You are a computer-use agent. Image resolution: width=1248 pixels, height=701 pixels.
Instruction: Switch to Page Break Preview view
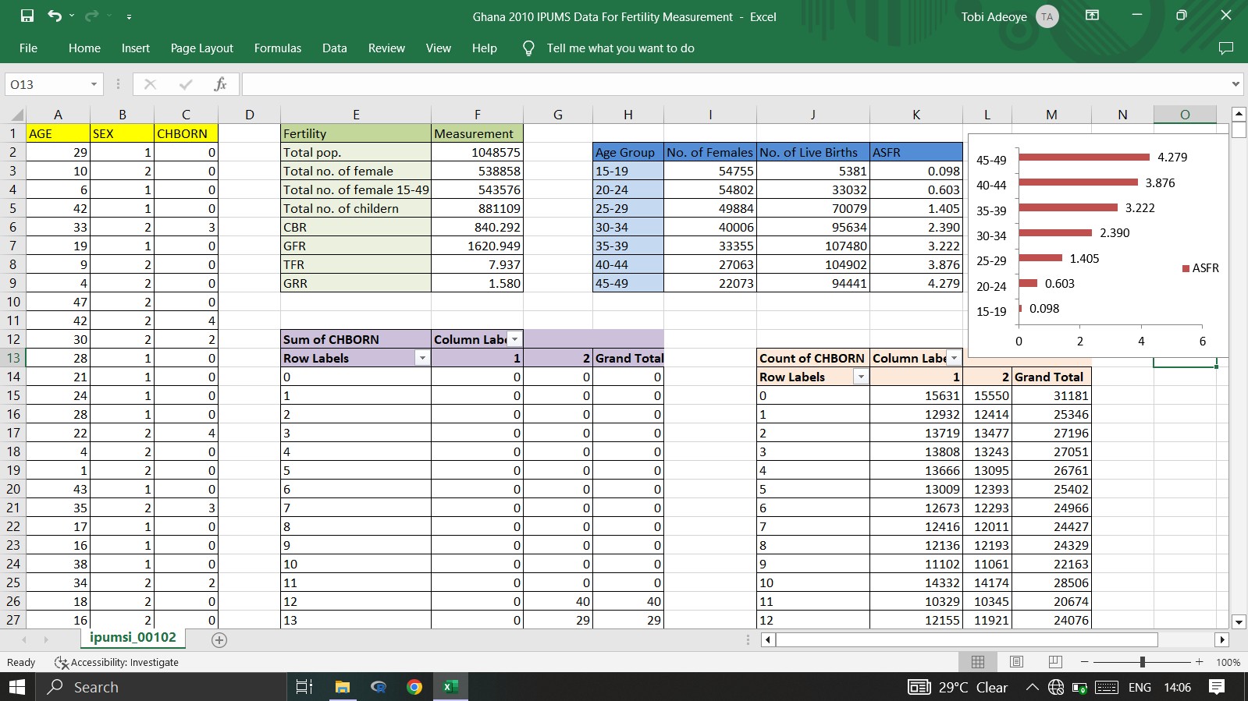1055,662
